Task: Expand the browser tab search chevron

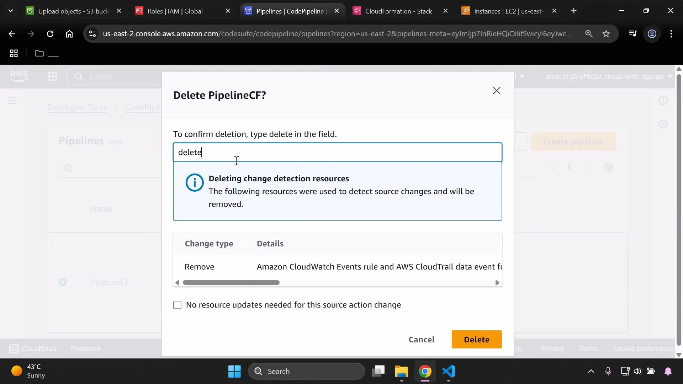Action: pyautogui.click(x=11, y=11)
